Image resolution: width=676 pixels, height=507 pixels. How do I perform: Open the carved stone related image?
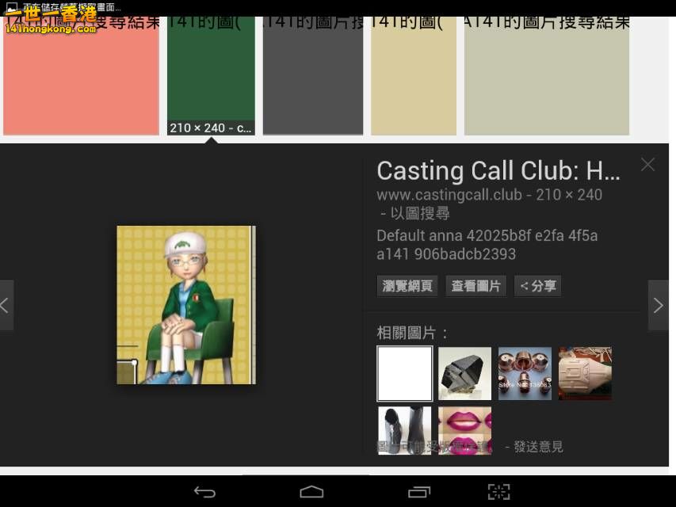(585, 373)
